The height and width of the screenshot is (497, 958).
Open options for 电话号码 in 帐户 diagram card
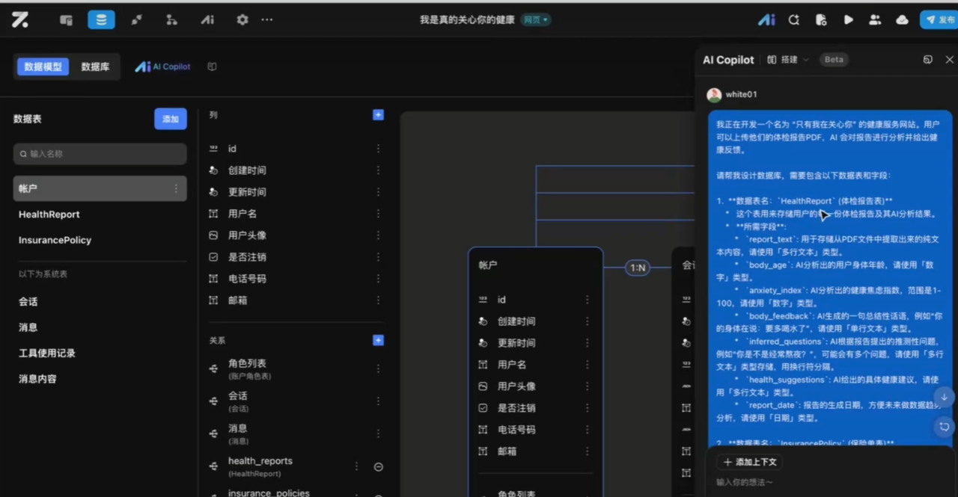(x=587, y=430)
